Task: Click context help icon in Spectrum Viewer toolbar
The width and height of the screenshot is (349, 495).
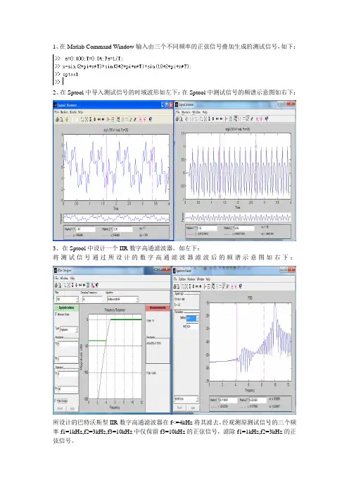Action: pos(241,286)
